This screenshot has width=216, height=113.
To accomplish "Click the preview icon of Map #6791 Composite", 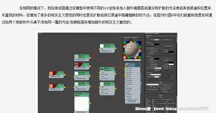I will [102, 84].
